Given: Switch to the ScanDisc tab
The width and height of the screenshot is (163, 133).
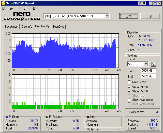Looking at the screenshot, I should [x=58, y=27].
